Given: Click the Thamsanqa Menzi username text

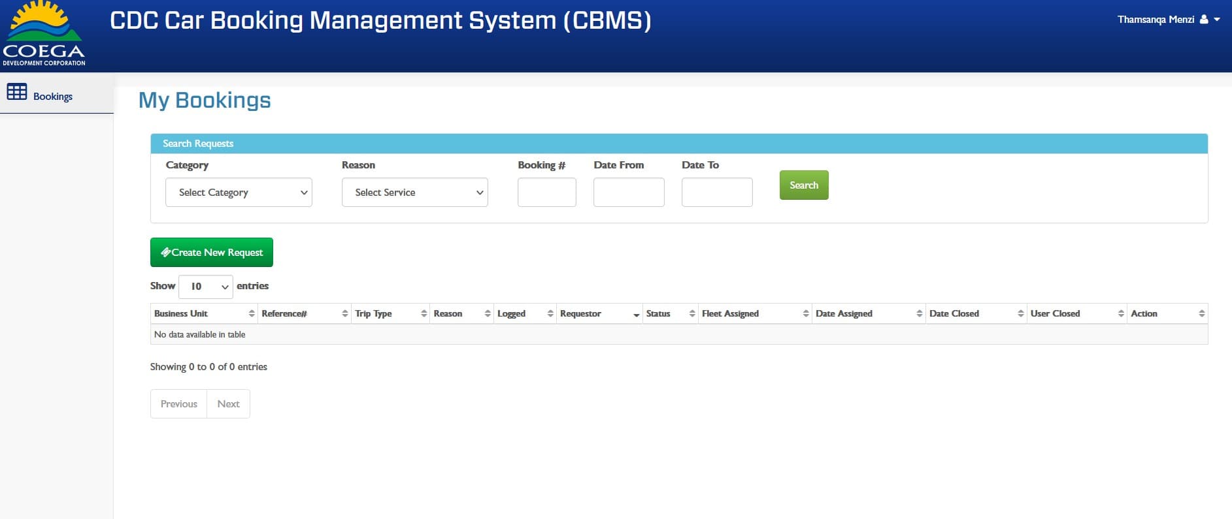Looking at the screenshot, I should coord(1156,20).
